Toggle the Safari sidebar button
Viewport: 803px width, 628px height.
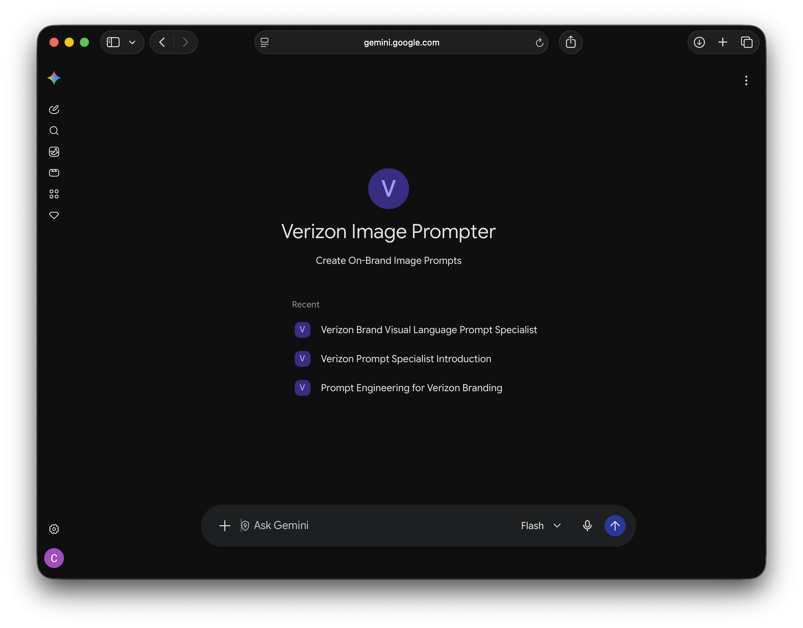click(113, 42)
